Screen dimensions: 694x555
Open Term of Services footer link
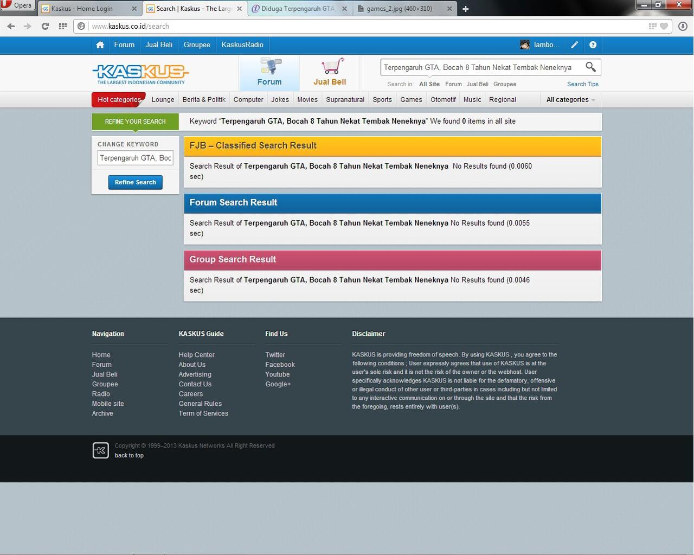pyautogui.click(x=203, y=413)
